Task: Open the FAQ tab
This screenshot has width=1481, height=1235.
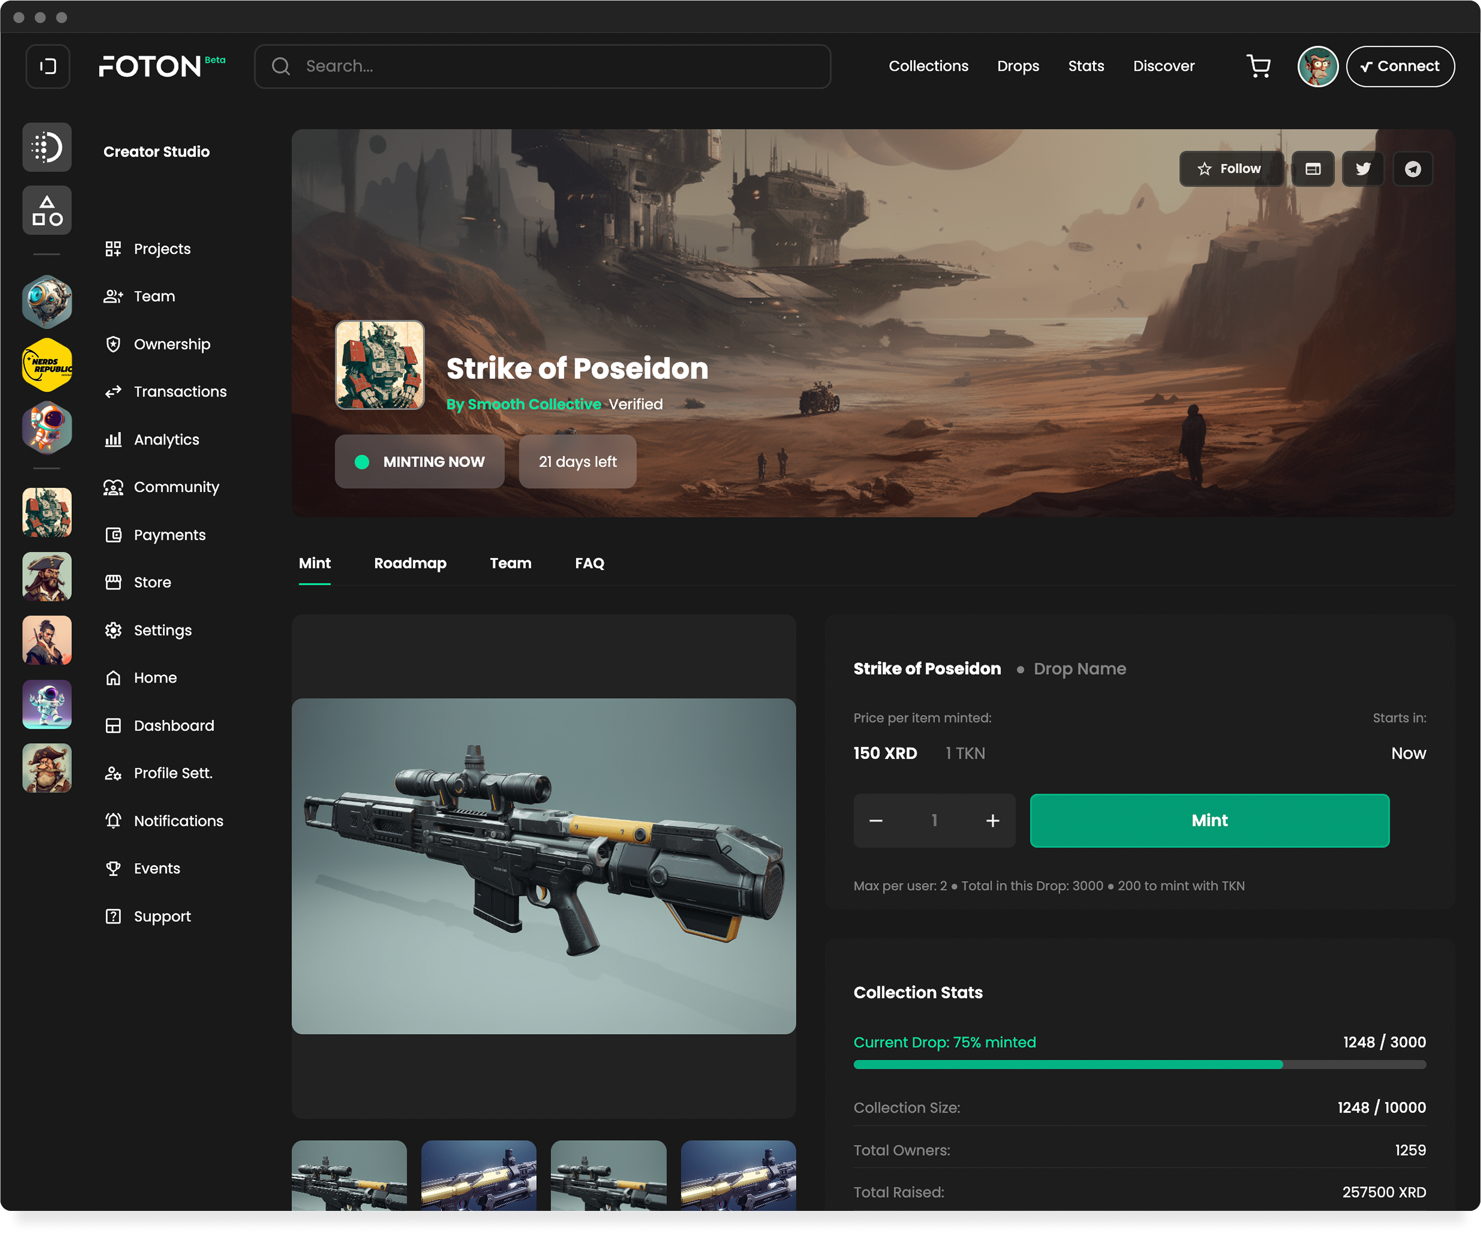Action: (589, 563)
